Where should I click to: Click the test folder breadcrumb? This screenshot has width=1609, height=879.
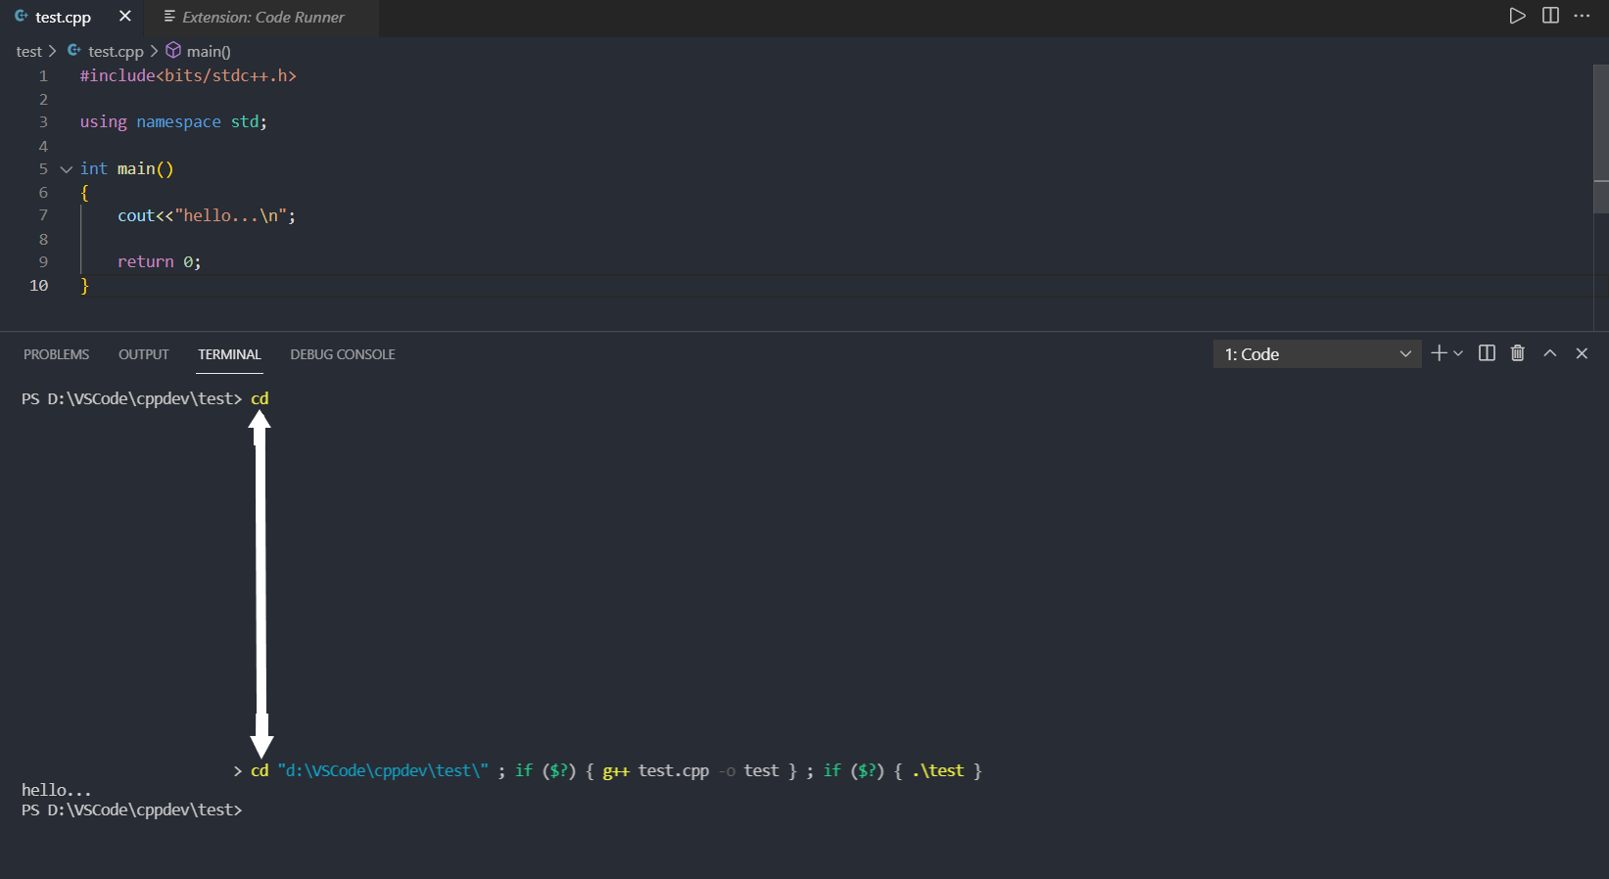pyautogui.click(x=28, y=51)
